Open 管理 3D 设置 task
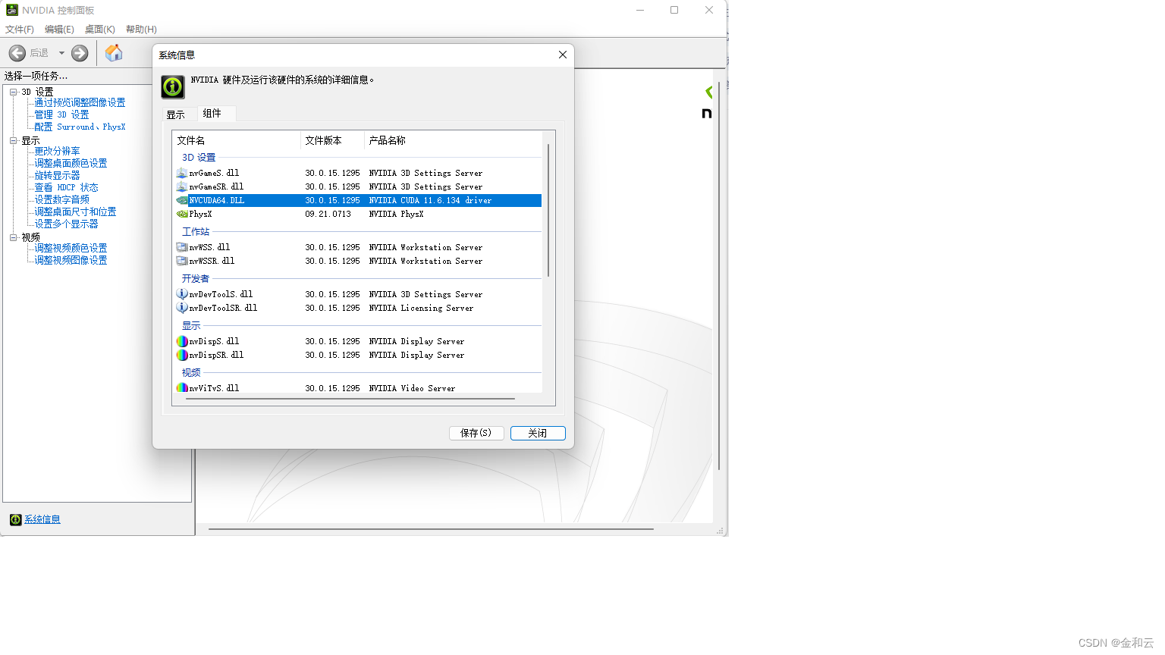Viewport: 1165px width, 655px height. point(61,114)
